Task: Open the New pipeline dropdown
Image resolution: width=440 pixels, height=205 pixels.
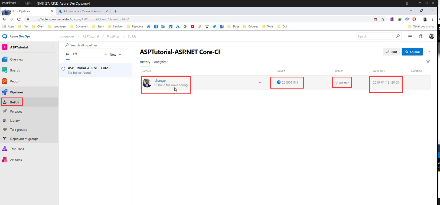Action: click(113, 54)
